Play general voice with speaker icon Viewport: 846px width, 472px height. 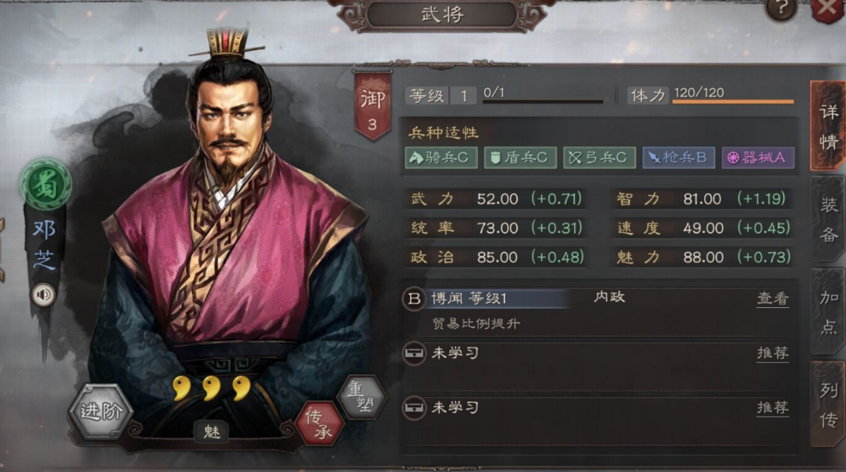(44, 296)
